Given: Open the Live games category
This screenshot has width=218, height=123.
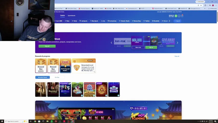Looking at the screenshot, I should click(x=103, y=21).
